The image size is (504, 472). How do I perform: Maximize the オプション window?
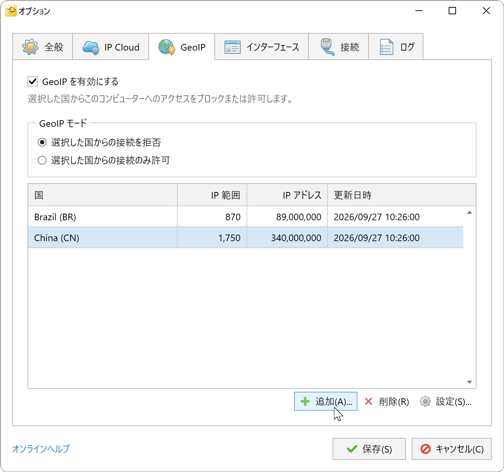tap(452, 11)
